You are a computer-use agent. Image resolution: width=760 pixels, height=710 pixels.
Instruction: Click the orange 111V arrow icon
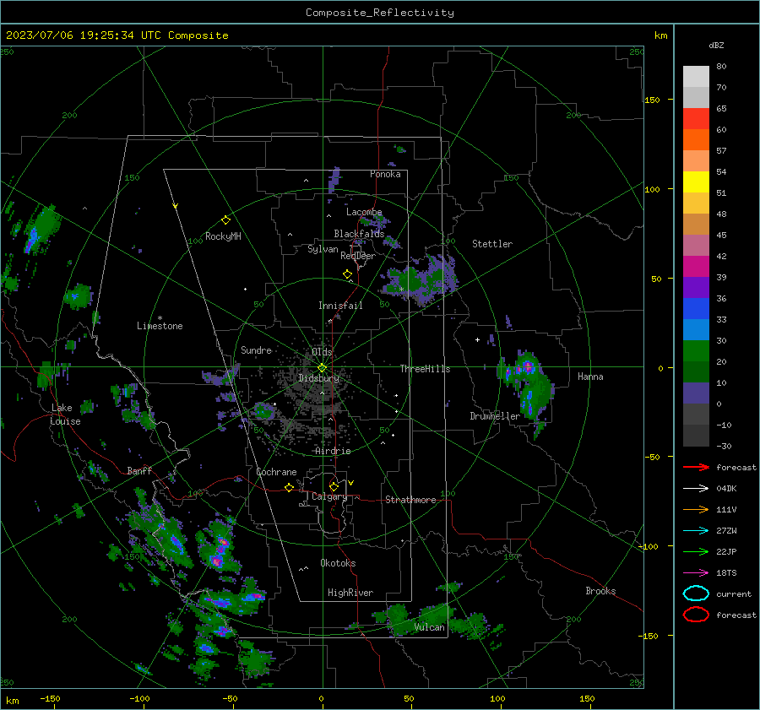point(696,509)
